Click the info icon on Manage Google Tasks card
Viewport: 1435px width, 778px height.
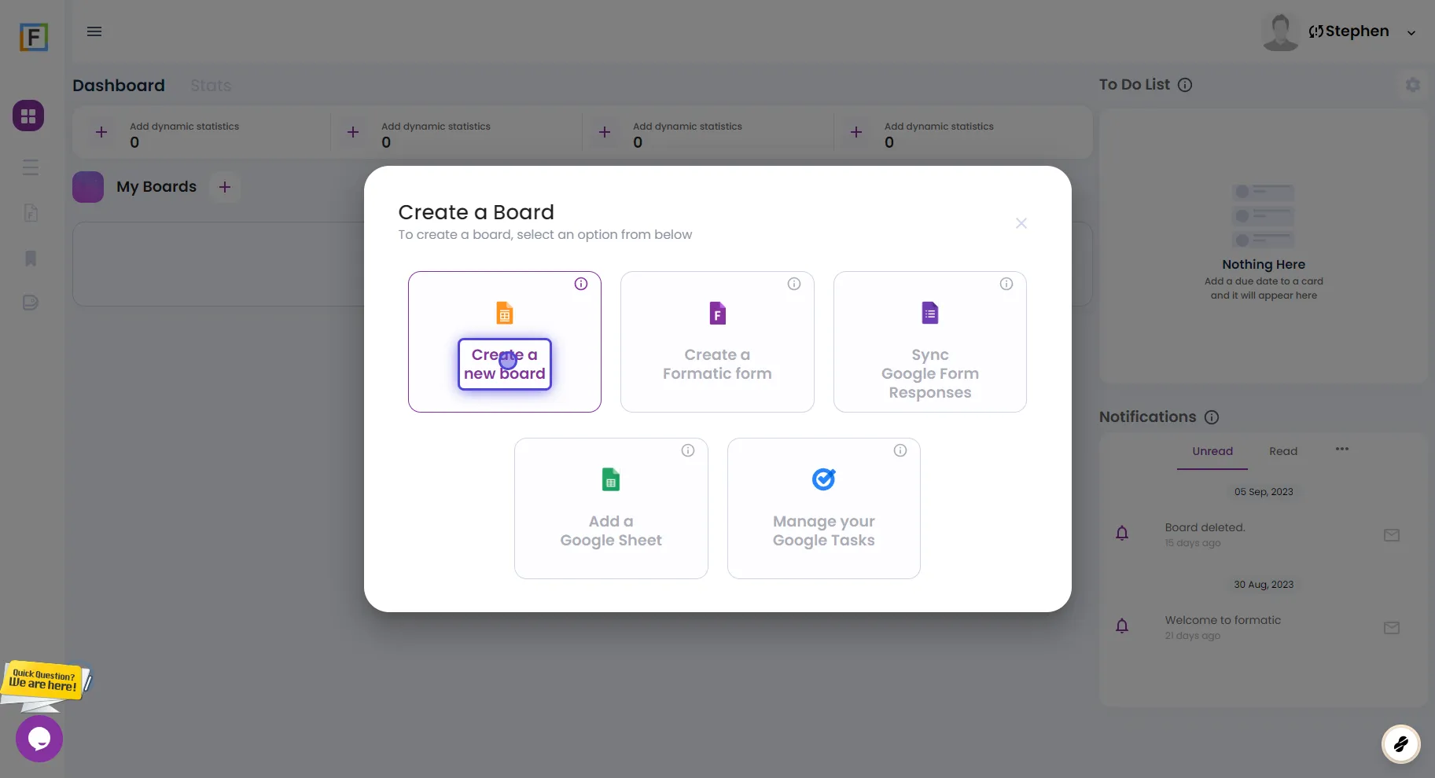click(900, 450)
